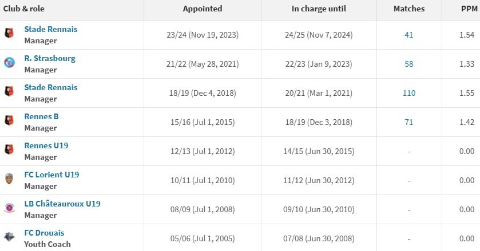This screenshot has height=251, width=480.
Task: Click the R. Strasbourg club crest icon
Action: 9,62
